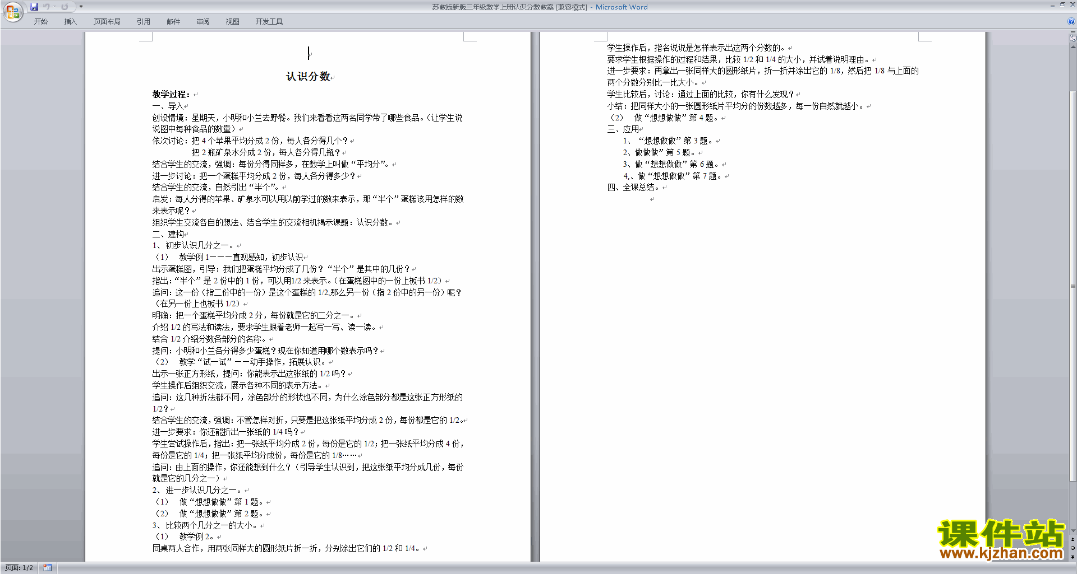Click the line 3、比较两个几分之一的大小。
Image resolution: width=1077 pixels, height=574 pixels.
tap(205, 525)
